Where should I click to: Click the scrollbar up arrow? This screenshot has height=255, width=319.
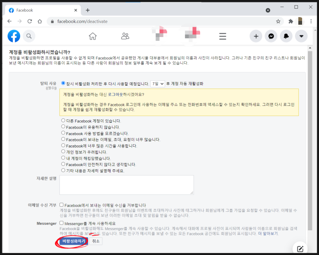310,48
